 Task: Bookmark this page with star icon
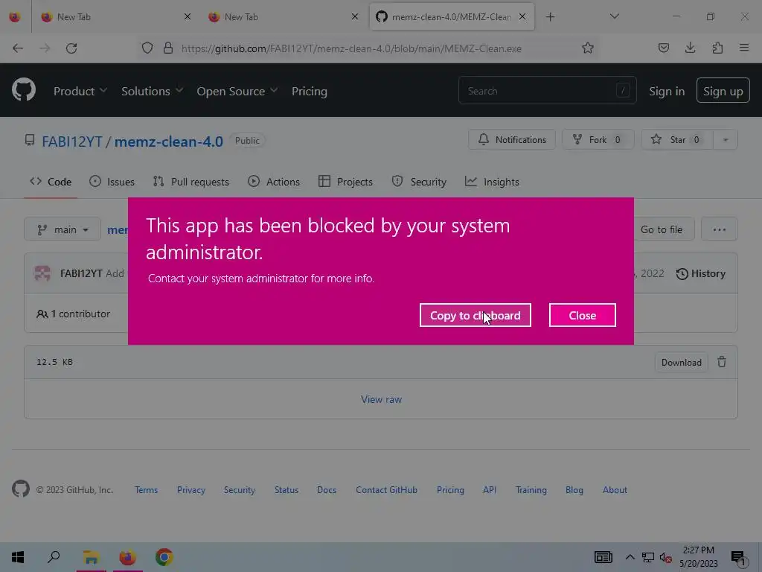tap(588, 48)
